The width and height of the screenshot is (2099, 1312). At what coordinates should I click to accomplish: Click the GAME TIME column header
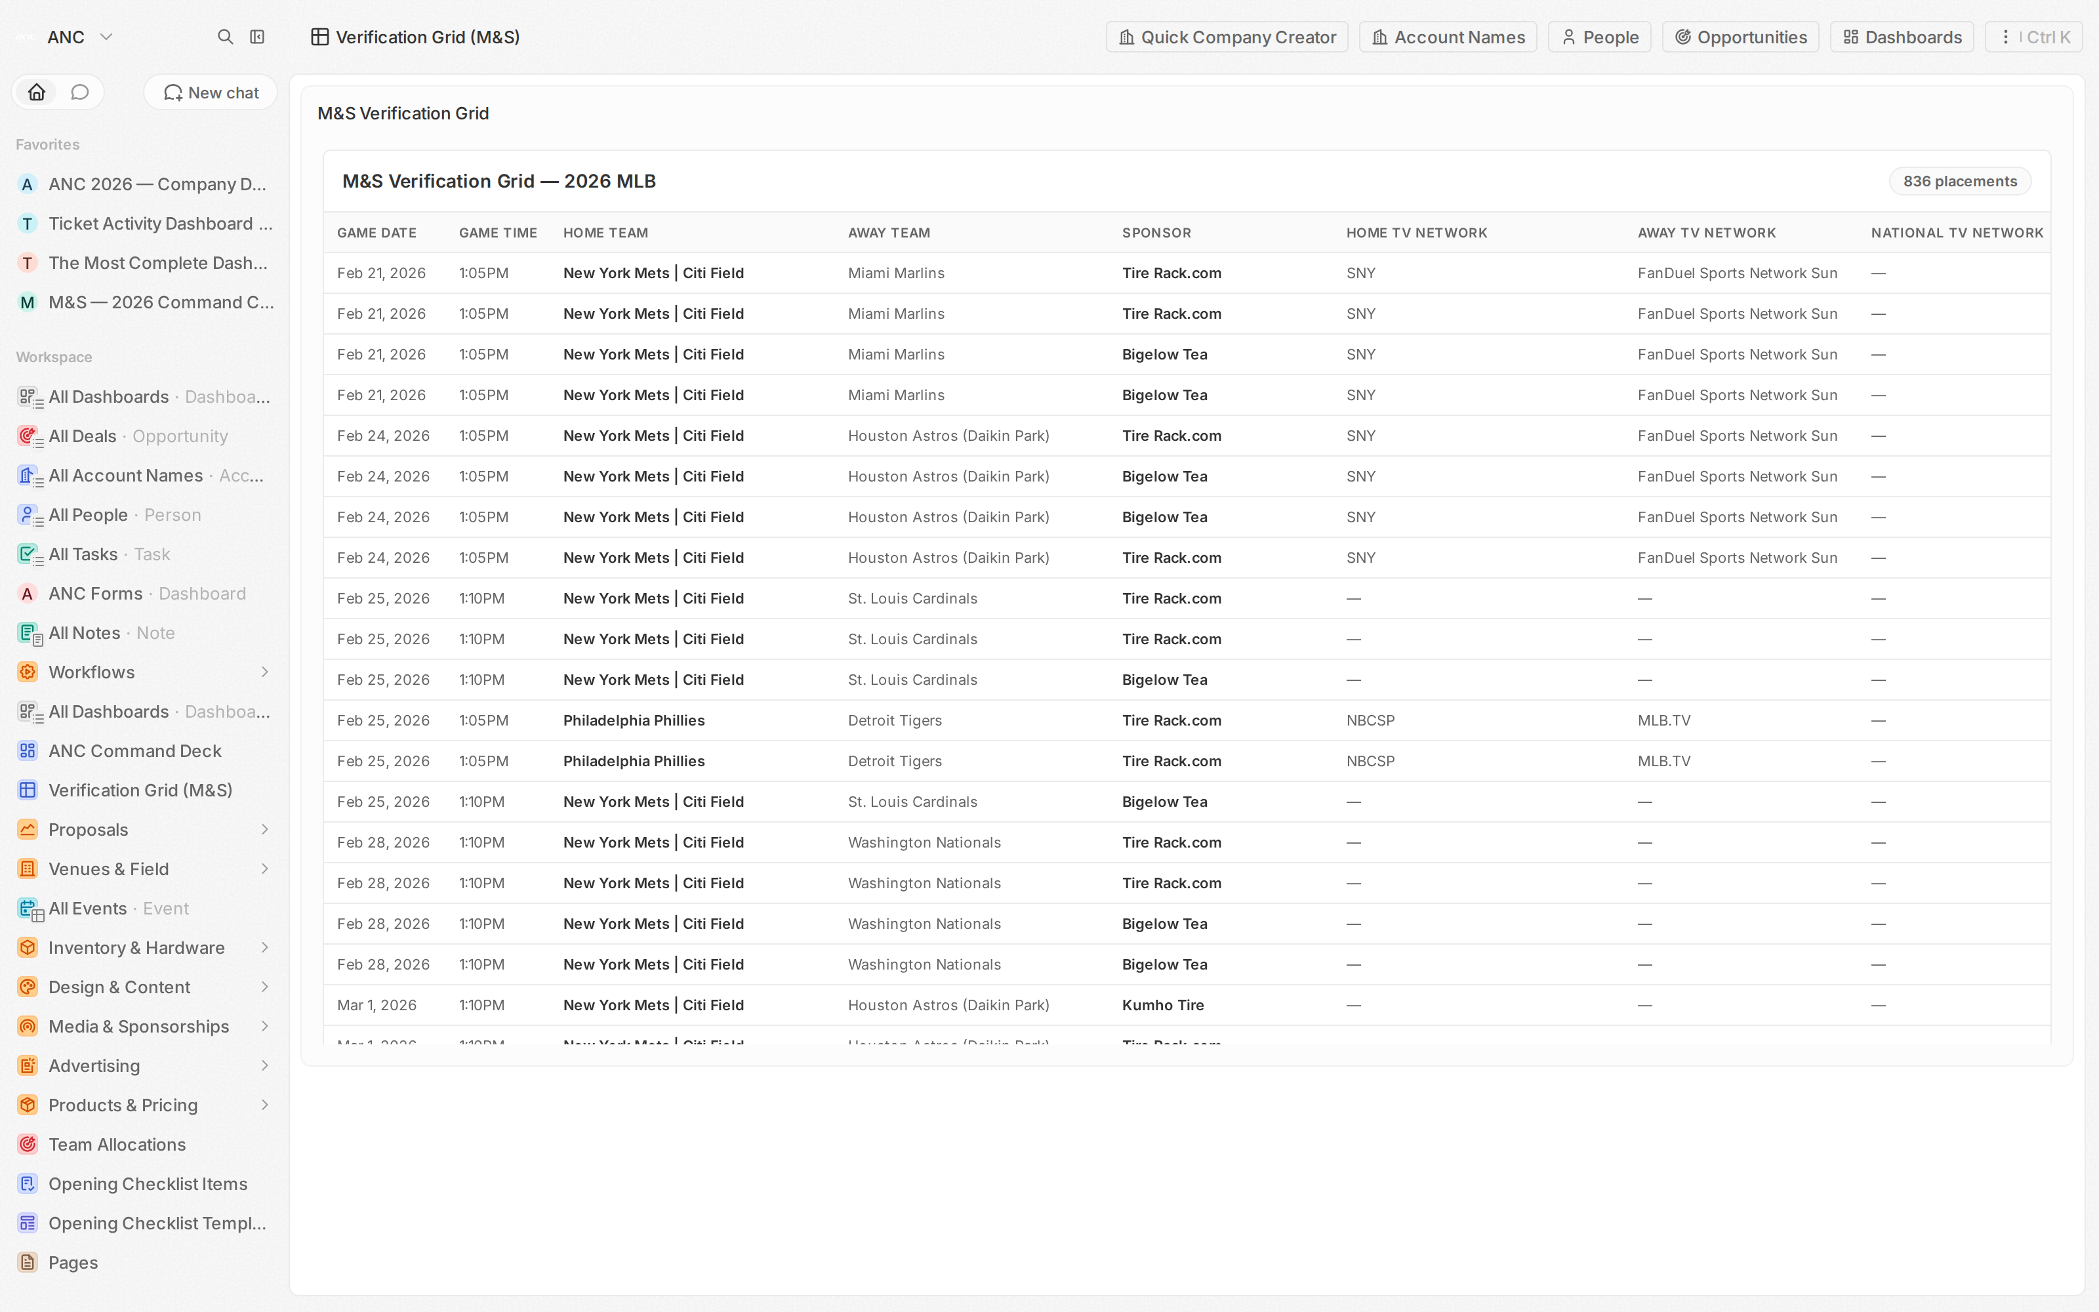click(498, 232)
